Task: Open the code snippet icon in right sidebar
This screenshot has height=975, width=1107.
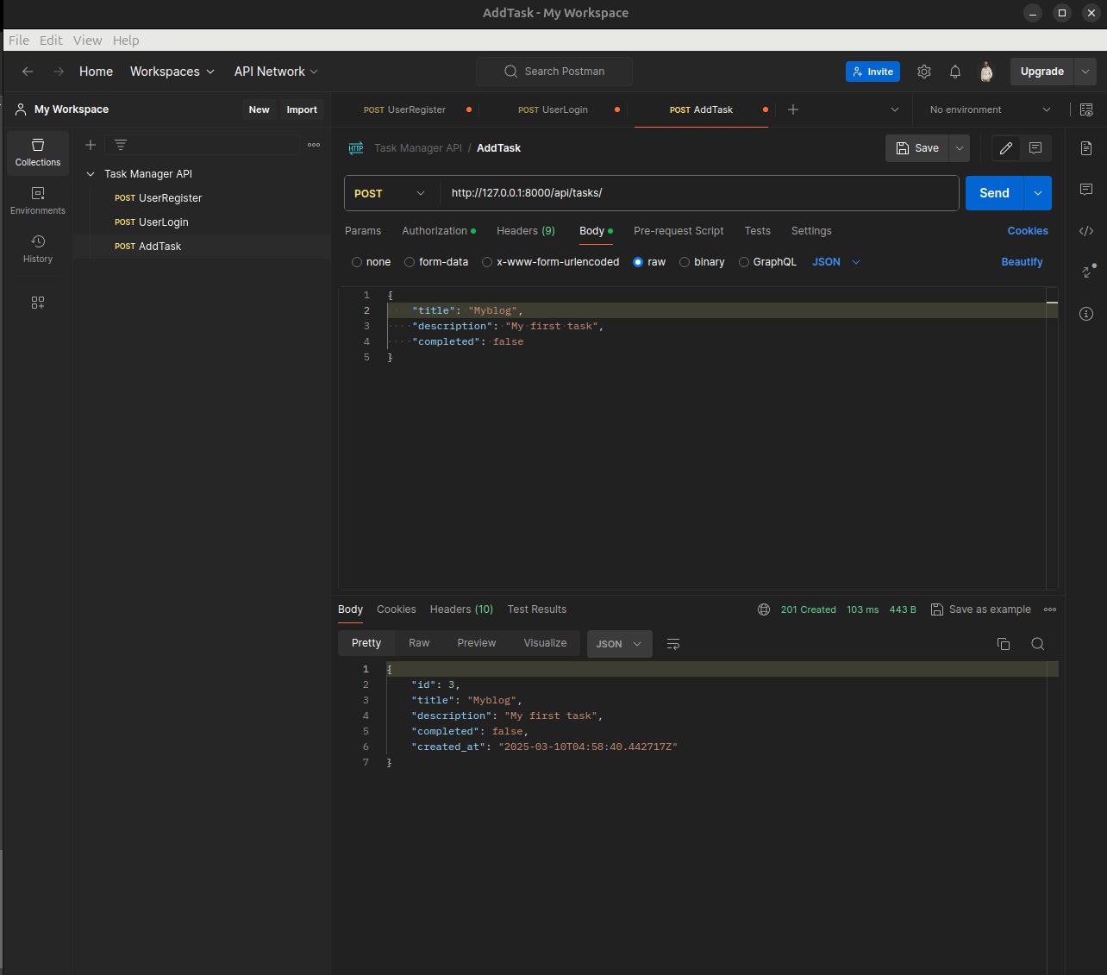Action: [1086, 231]
